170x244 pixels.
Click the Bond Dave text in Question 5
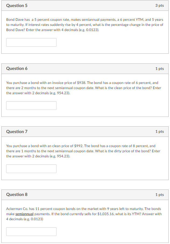14,19
